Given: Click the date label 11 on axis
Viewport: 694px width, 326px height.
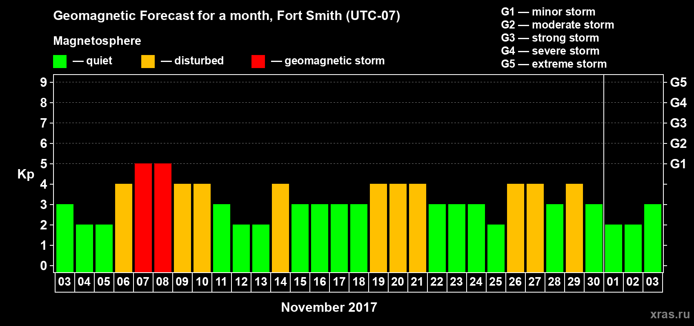Looking at the screenshot, I should [221, 282].
